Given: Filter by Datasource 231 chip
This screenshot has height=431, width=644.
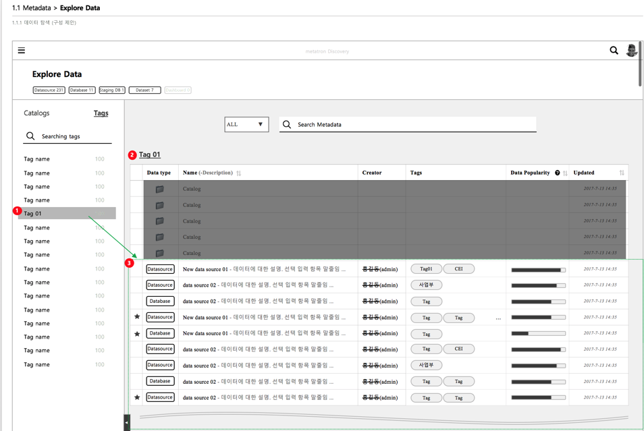Looking at the screenshot, I should click(49, 90).
